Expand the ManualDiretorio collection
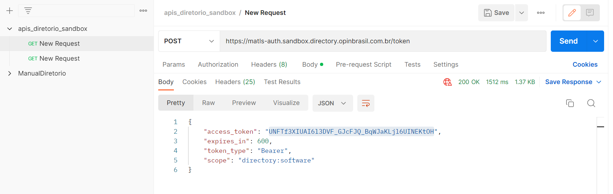The height and width of the screenshot is (194, 613). [10, 73]
